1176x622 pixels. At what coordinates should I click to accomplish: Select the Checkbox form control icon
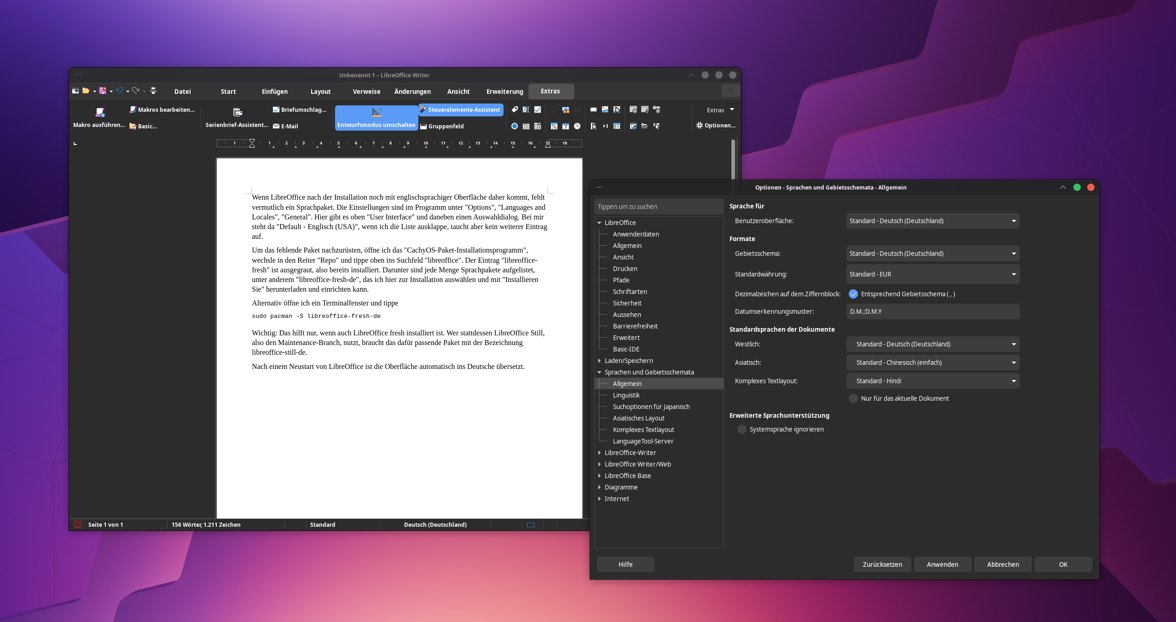pyautogui.click(x=538, y=110)
